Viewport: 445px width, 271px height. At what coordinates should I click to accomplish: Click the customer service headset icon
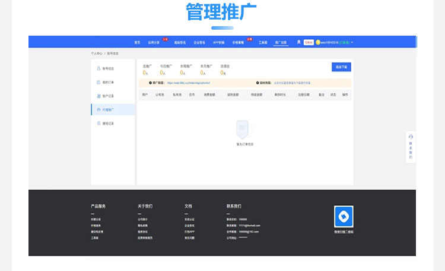coord(411,137)
